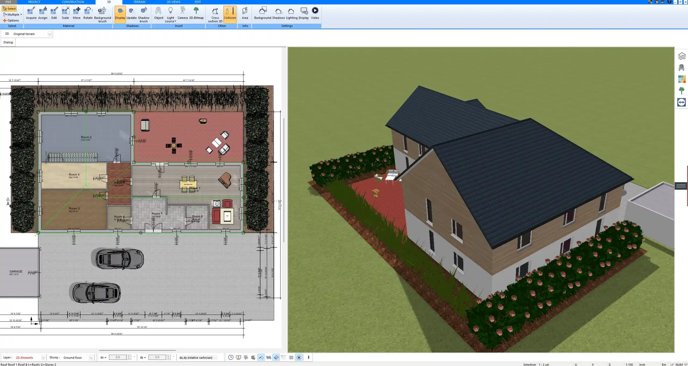This screenshot has height=366, width=688.
Task: Toggle the stacked layers button beside grid
Action: (284, 357)
